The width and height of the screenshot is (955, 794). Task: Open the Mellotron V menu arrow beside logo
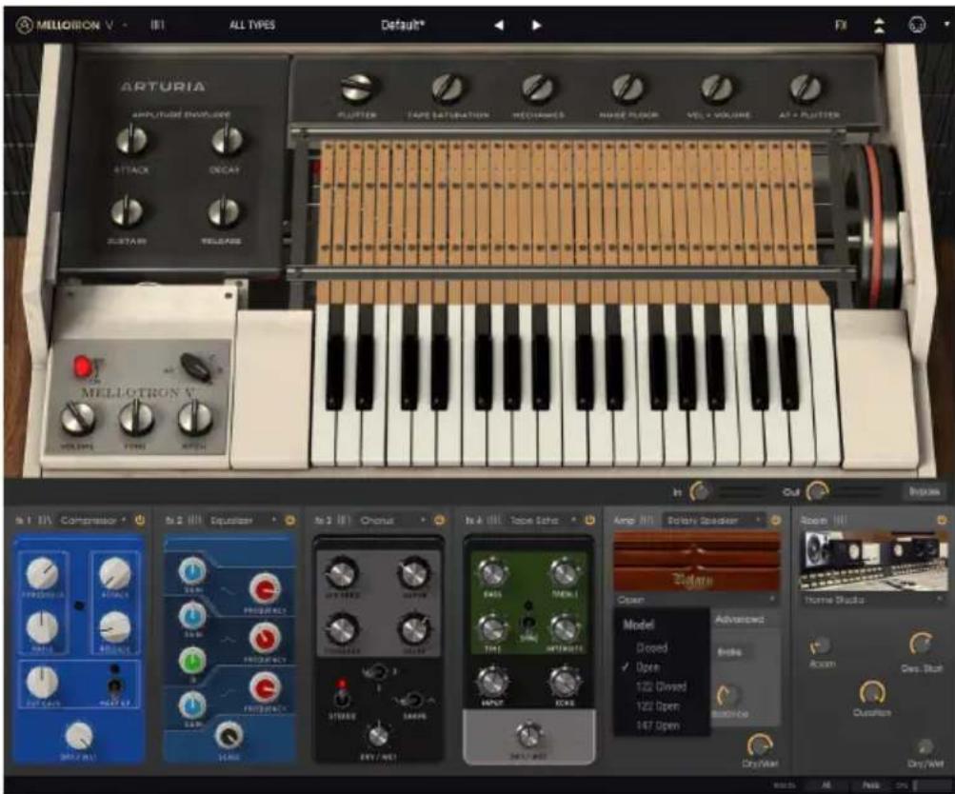pos(125,25)
